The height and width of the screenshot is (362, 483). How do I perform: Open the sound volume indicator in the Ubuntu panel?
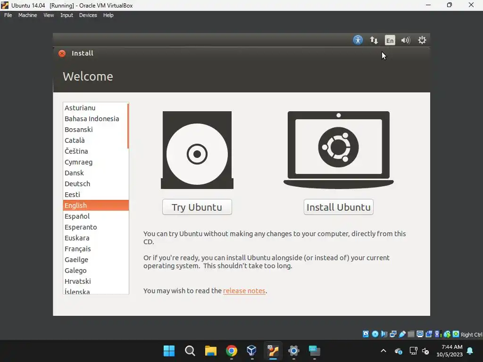click(405, 41)
